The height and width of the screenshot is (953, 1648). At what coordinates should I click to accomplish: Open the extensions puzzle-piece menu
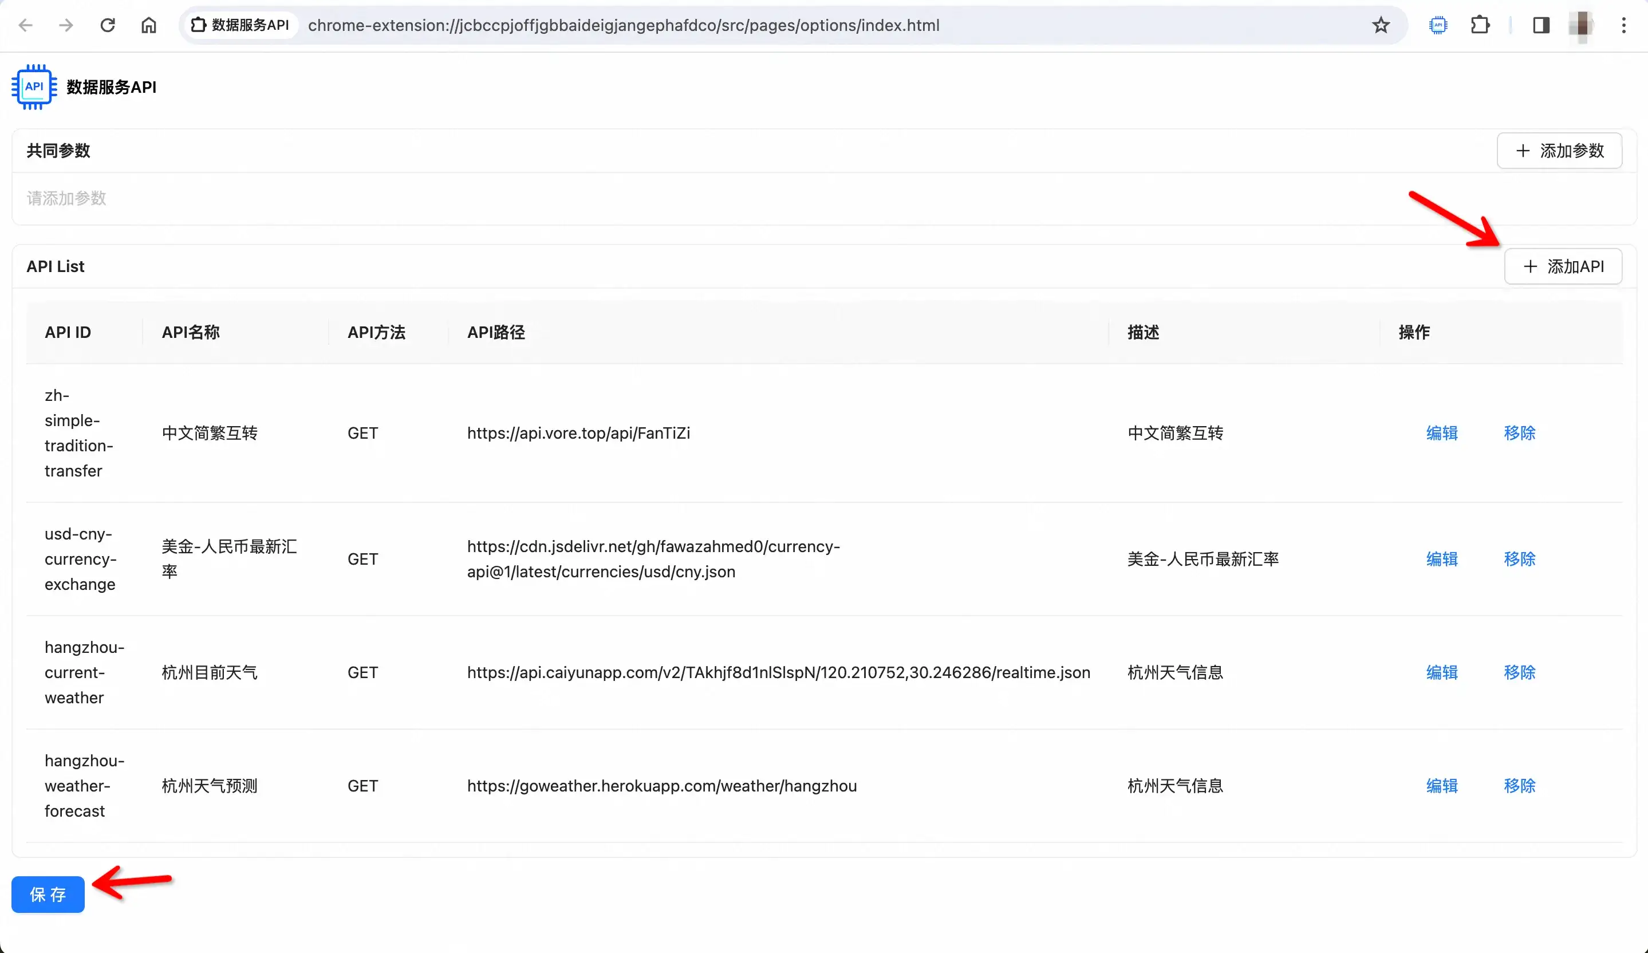(x=1480, y=26)
